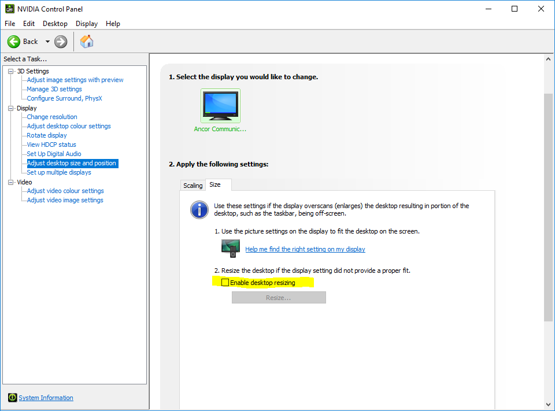The width and height of the screenshot is (555, 411).
Task: Click the grey Forward arrow icon
Action: click(61, 42)
